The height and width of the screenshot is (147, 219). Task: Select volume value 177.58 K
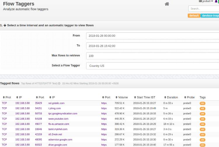pyautogui.click(x=119, y=145)
